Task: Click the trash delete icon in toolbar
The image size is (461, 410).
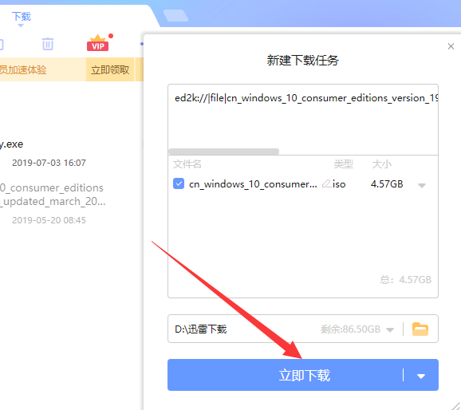Action: click(48, 44)
